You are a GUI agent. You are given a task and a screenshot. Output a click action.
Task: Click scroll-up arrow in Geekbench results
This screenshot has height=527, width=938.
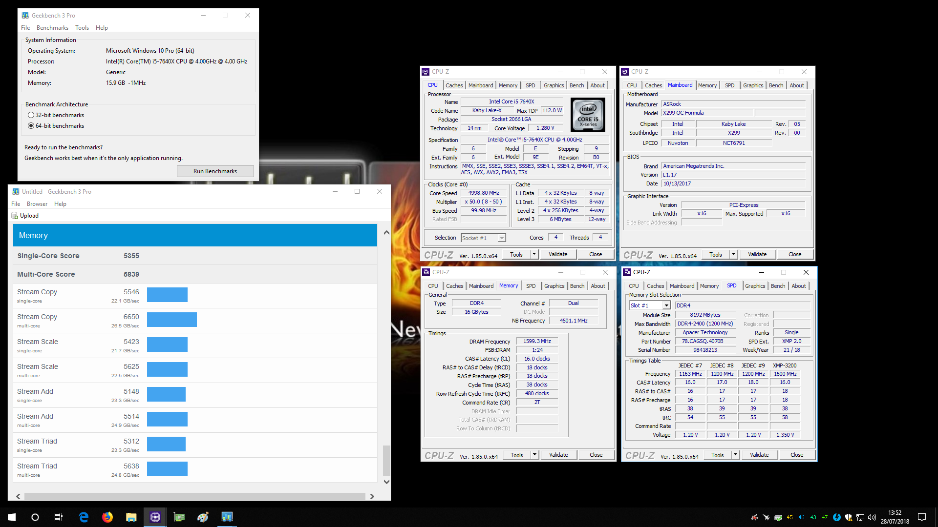386,233
